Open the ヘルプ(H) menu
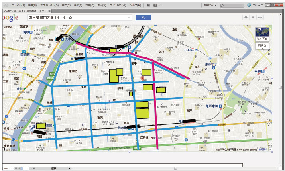The width and height of the screenshot is (285, 171). tap(135, 5)
